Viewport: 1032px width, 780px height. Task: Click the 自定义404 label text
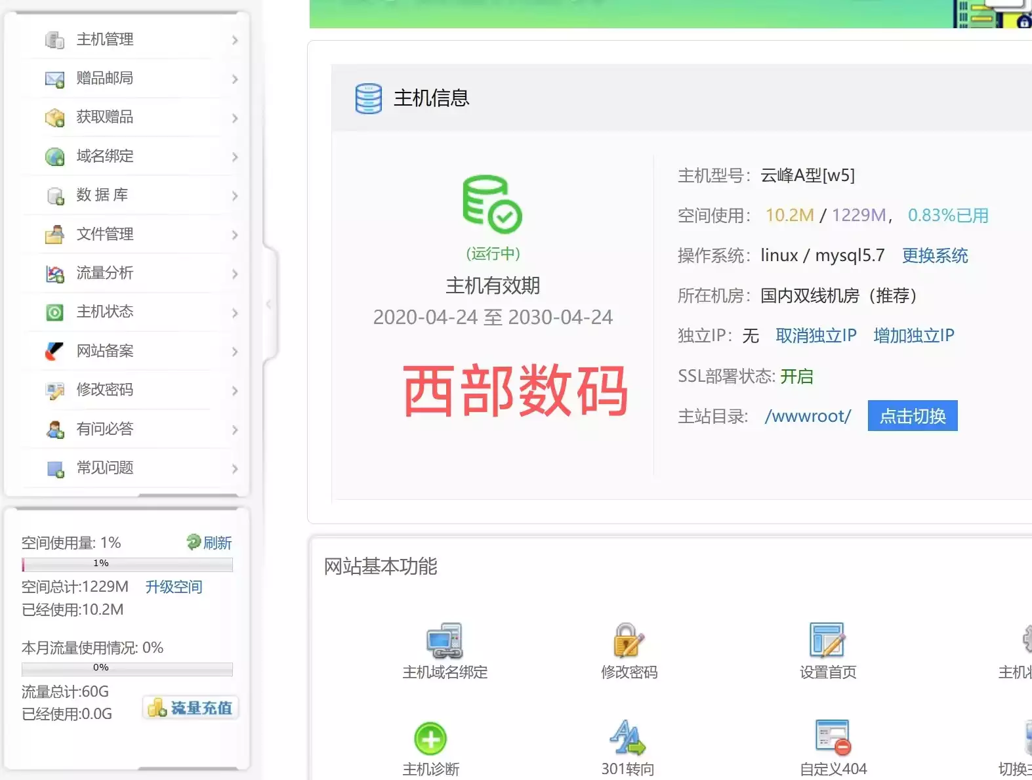(x=833, y=770)
